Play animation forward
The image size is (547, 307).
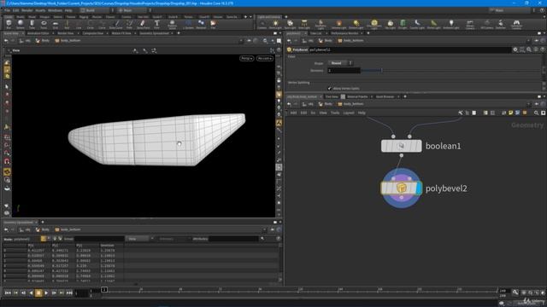point(46,293)
